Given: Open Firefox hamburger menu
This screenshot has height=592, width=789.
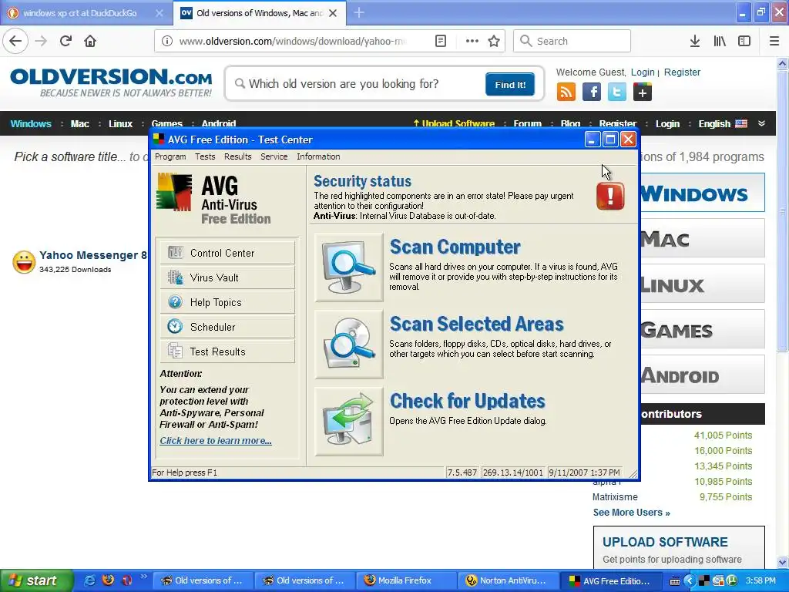Looking at the screenshot, I should click(x=774, y=41).
